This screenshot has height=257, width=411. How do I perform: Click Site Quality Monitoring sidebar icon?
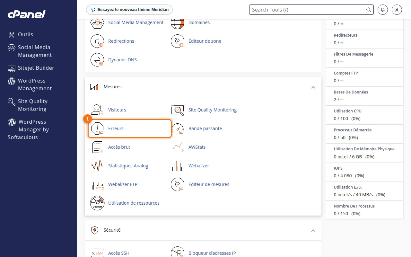coord(12,102)
